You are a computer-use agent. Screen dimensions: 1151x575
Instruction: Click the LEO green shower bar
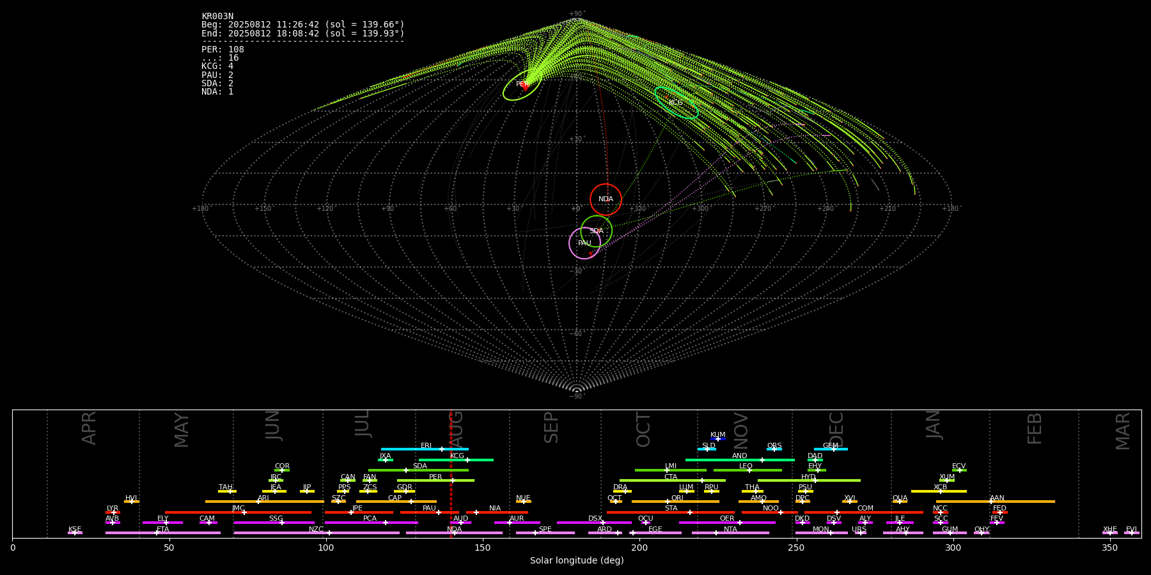coord(748,470)
